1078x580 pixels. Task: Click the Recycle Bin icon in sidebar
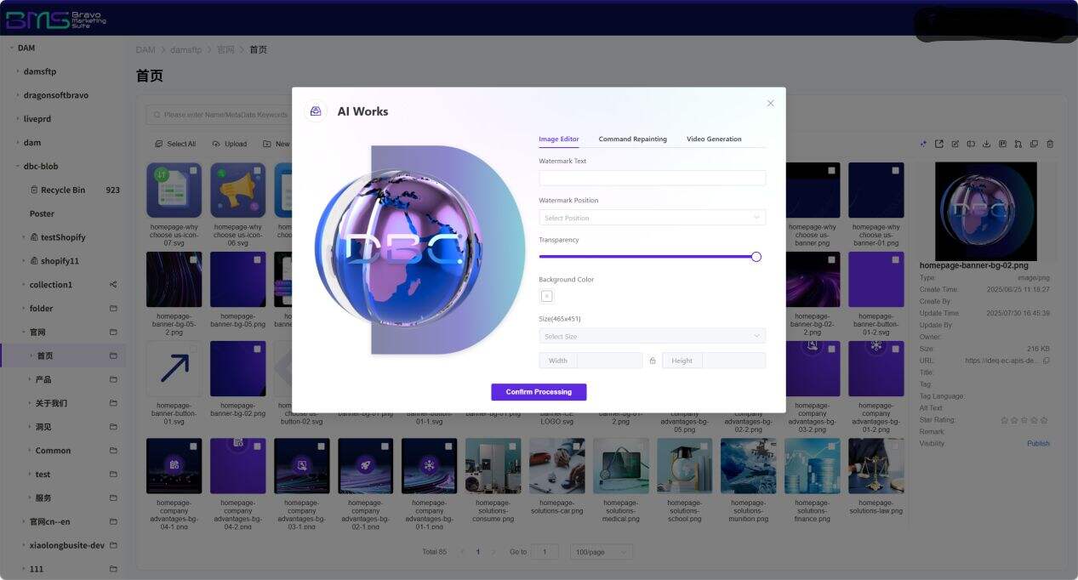point(33,190)
